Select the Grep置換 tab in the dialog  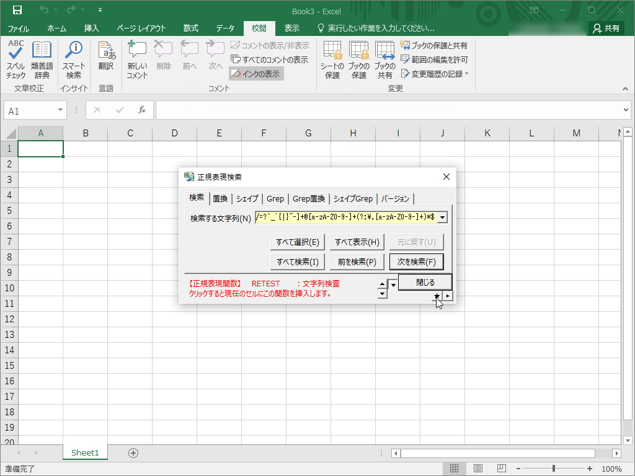309,199
